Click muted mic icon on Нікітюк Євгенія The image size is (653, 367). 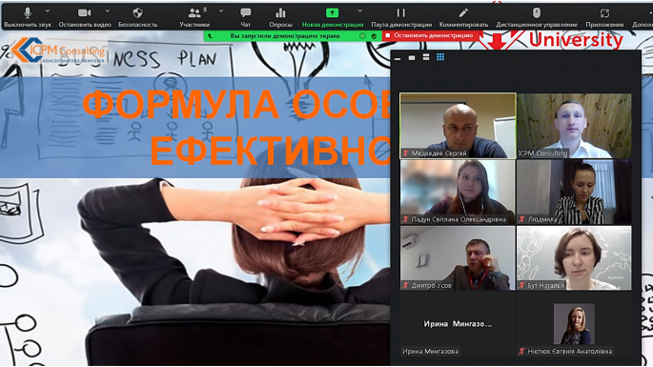coord(521,351)
